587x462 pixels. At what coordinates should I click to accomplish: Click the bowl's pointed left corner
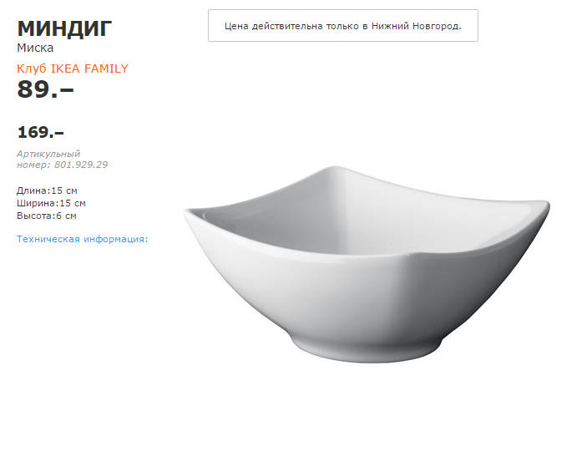point(189,213)
